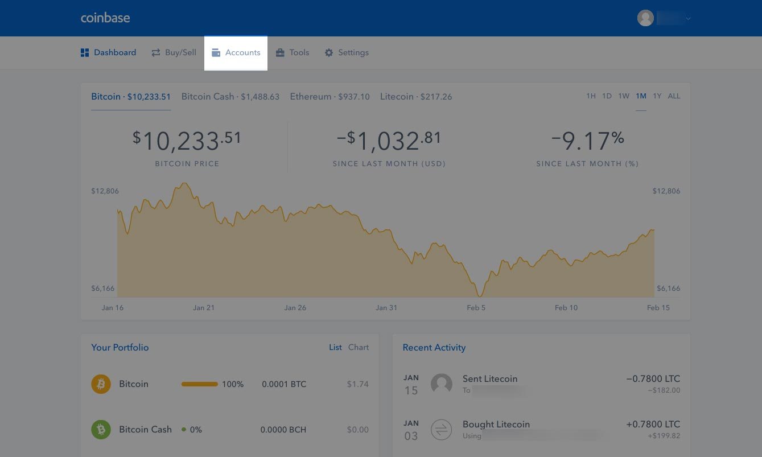Click the Dashboard grid icon

[85, 52]
